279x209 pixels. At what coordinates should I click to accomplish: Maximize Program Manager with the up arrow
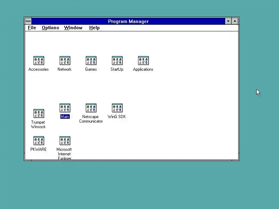[x=235, y=21]
